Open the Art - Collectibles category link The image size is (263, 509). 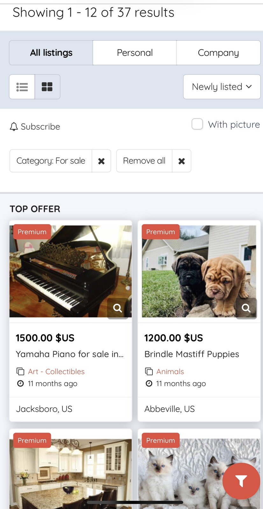tap(56, 372)
